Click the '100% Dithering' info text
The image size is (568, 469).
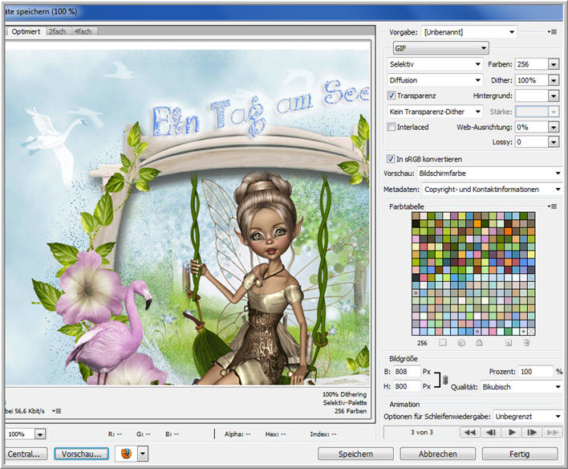point(344,394)
